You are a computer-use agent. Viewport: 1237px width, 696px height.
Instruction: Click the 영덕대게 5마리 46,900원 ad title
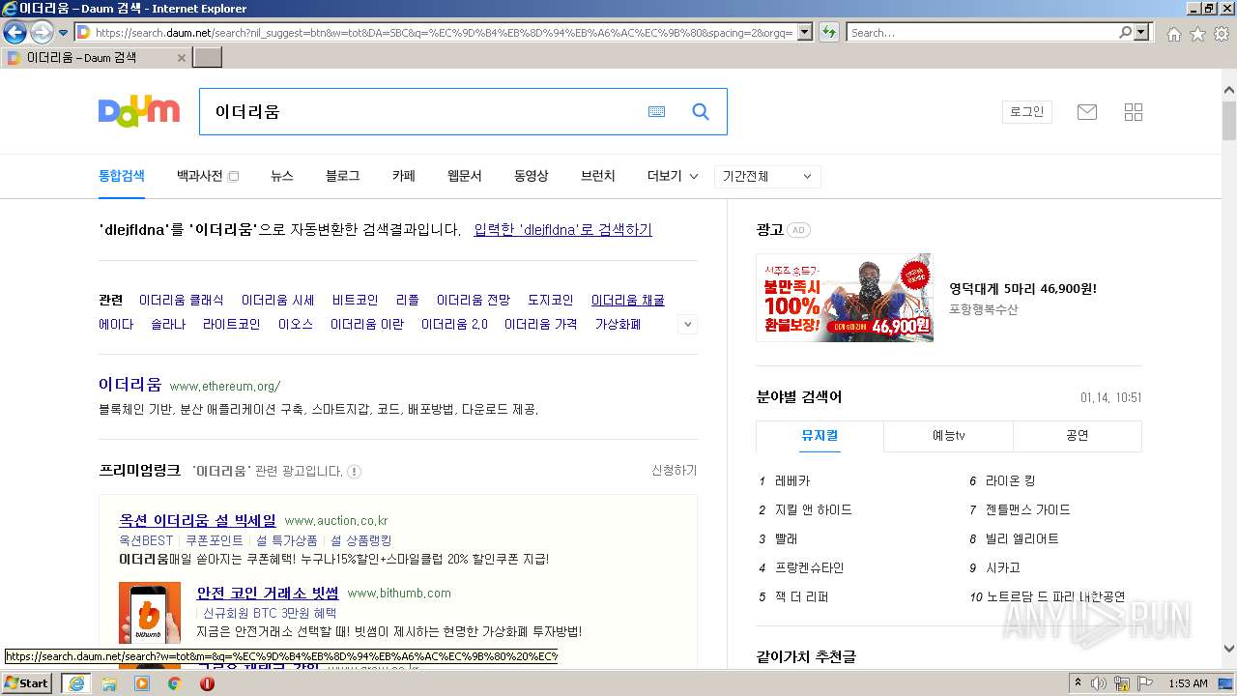(1023, 289)
